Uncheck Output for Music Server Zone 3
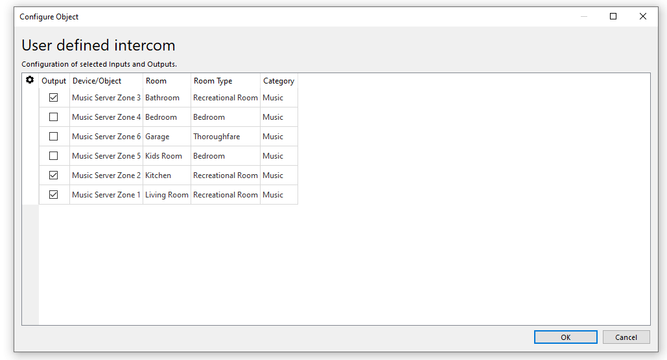Viewport: 667px width, 360px height. (x=54, y=98)
